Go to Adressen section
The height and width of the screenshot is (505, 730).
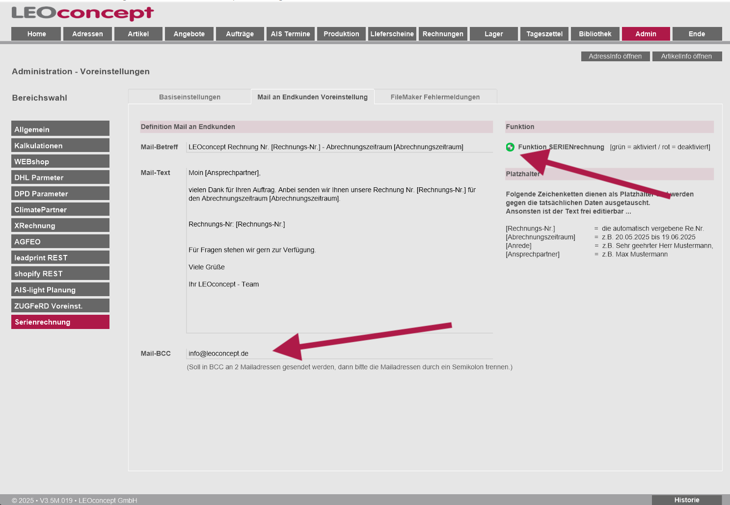click(87, 34)
